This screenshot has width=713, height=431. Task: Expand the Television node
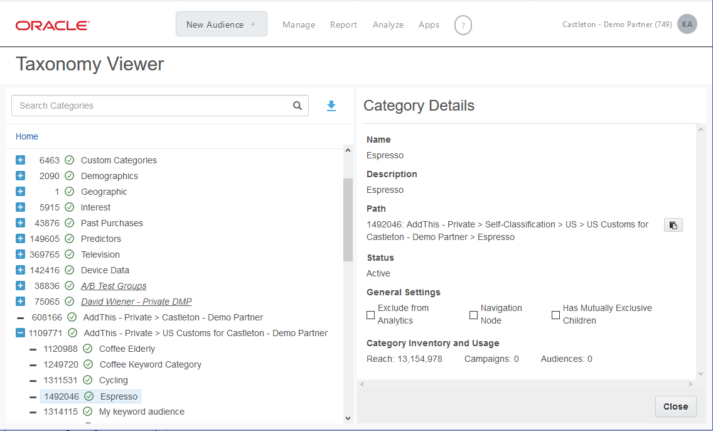21,254
